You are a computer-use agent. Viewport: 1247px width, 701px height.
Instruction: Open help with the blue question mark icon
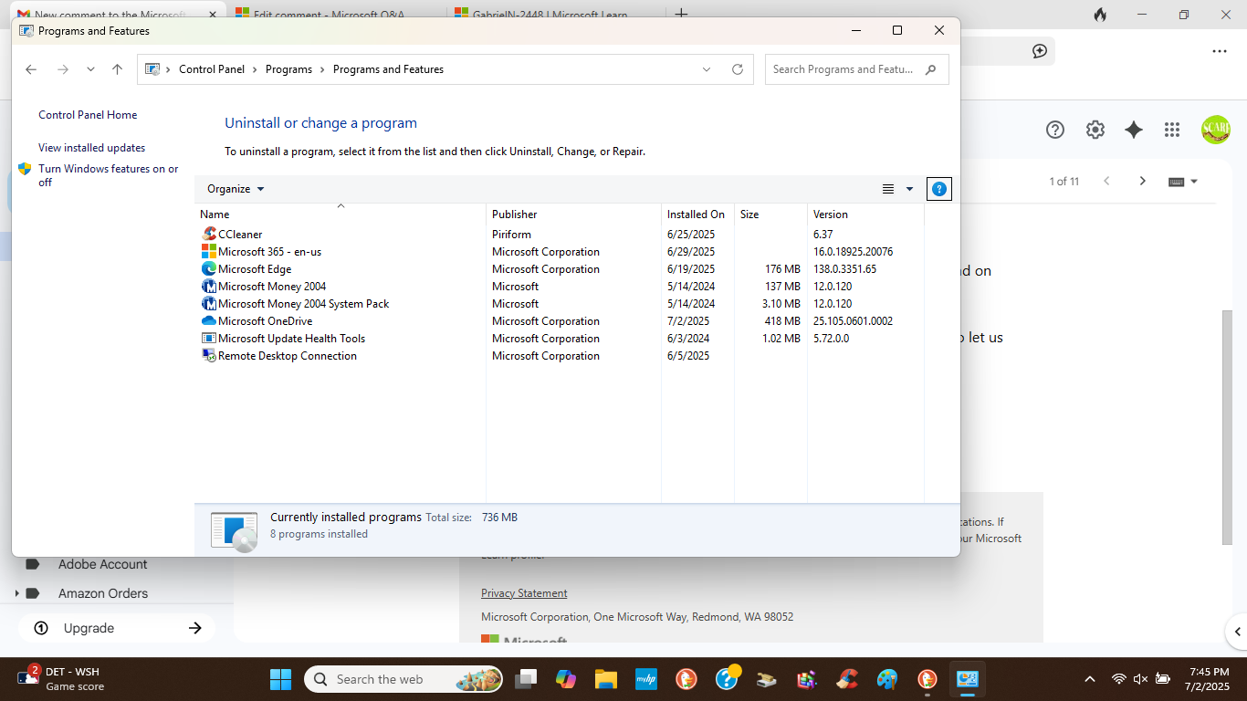click(939, 189)
